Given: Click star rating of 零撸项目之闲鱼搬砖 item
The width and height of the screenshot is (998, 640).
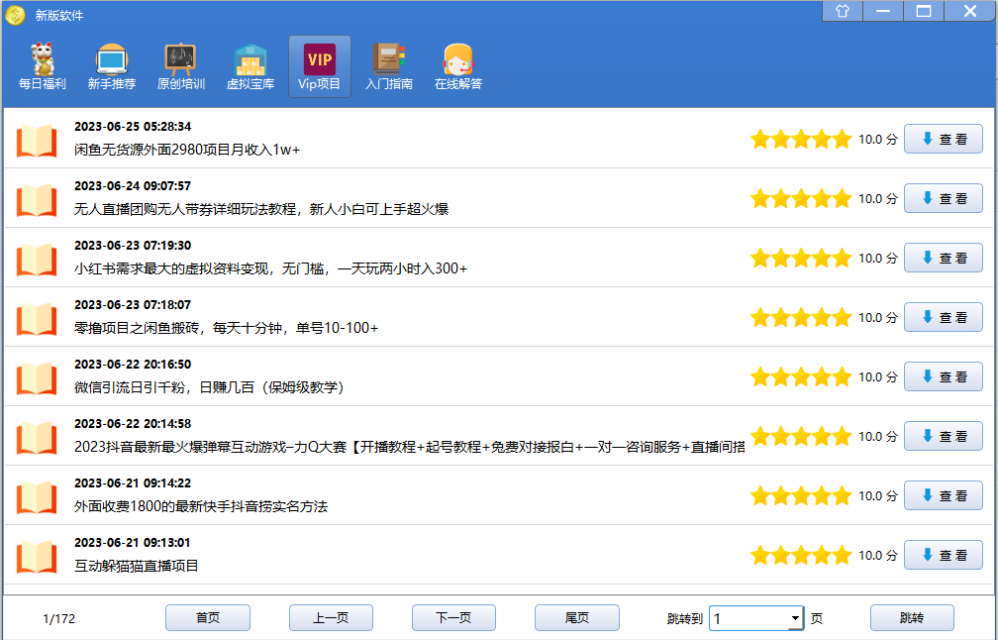Looking at the screenshot, I should point(801,317).
